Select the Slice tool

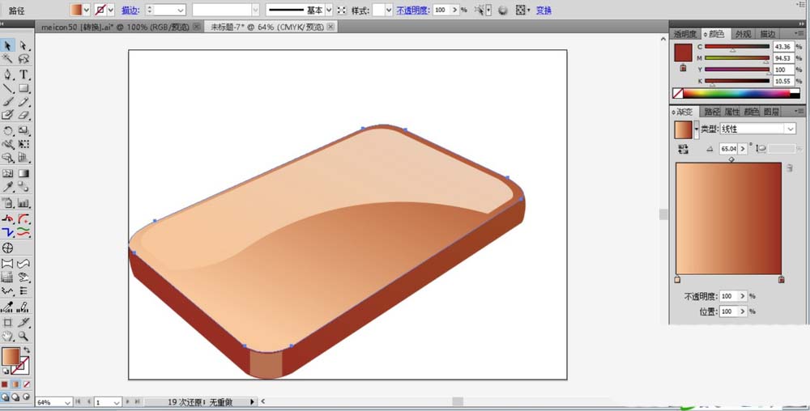click(23, 323)
